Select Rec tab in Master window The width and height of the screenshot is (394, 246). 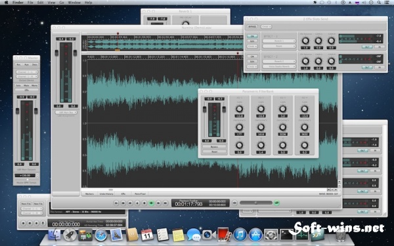[18, 64]
